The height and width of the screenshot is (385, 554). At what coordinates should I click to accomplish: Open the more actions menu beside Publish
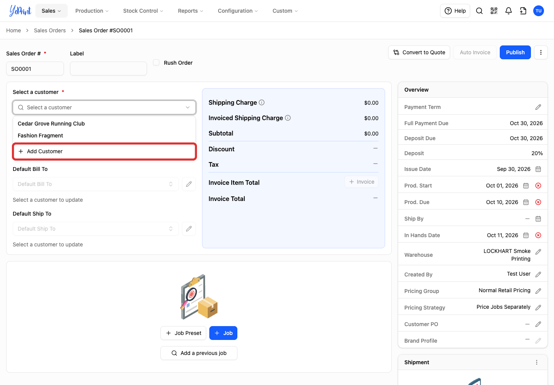pos(541,52)
